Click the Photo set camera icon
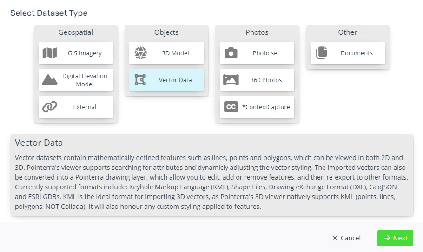Image resolution: width=423 pixels, height=252 pixels. pos(231,53)
